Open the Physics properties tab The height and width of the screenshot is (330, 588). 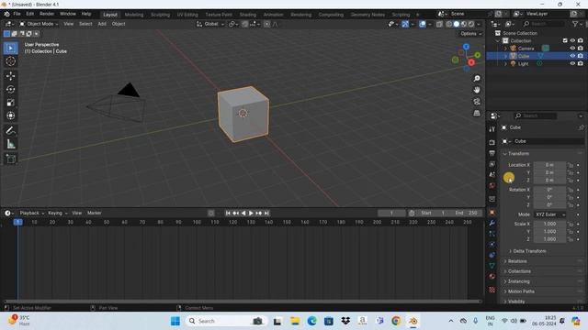(x=492, y=245)
